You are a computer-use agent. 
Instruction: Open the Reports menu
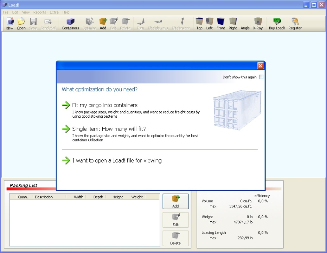40,12
